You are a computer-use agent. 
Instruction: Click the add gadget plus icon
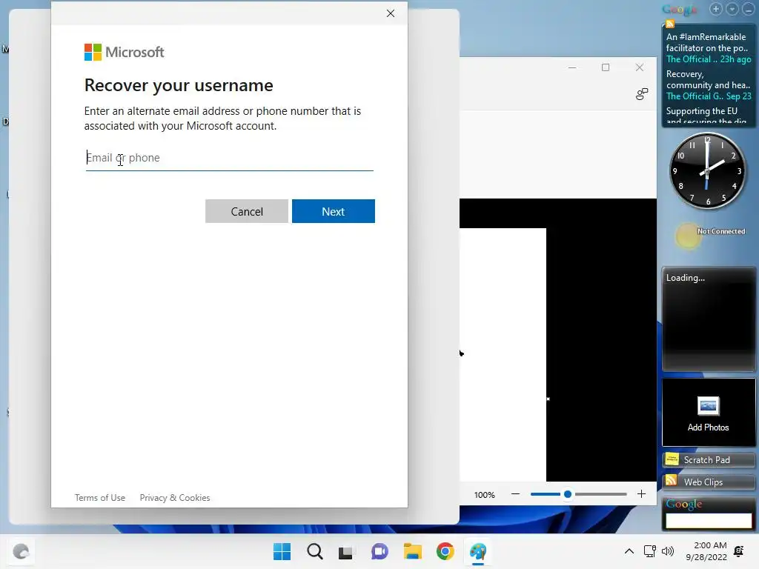tap(716, 9)
